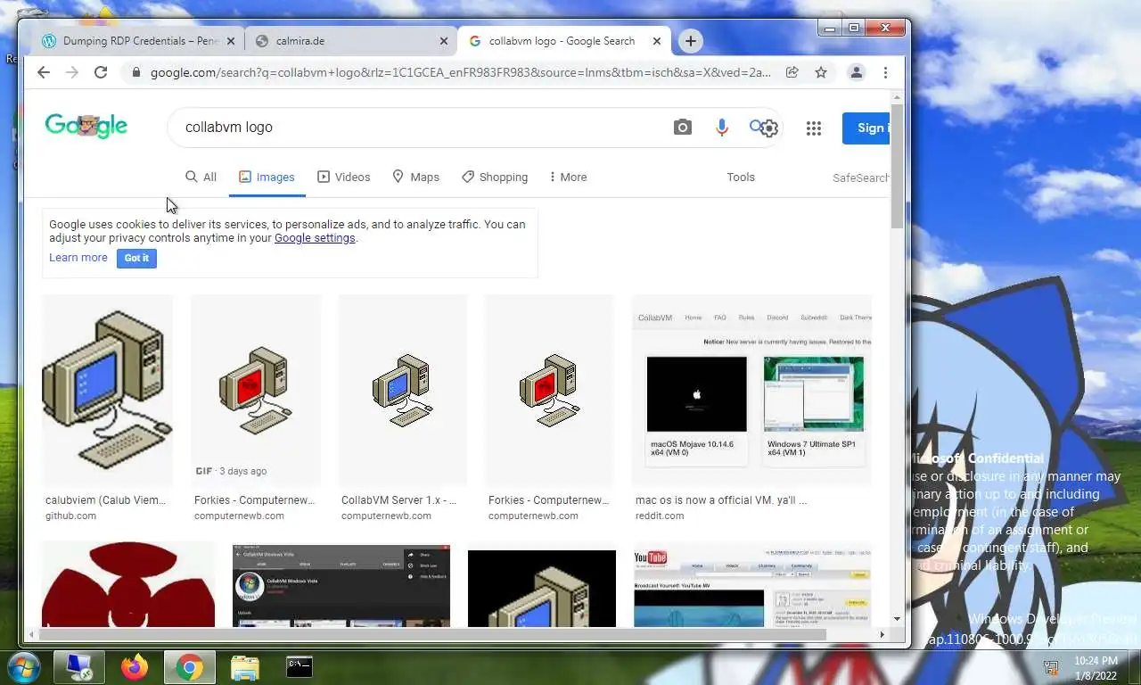Click the taskbar clock showing 10:24 PM

[x=1096, y=668]
